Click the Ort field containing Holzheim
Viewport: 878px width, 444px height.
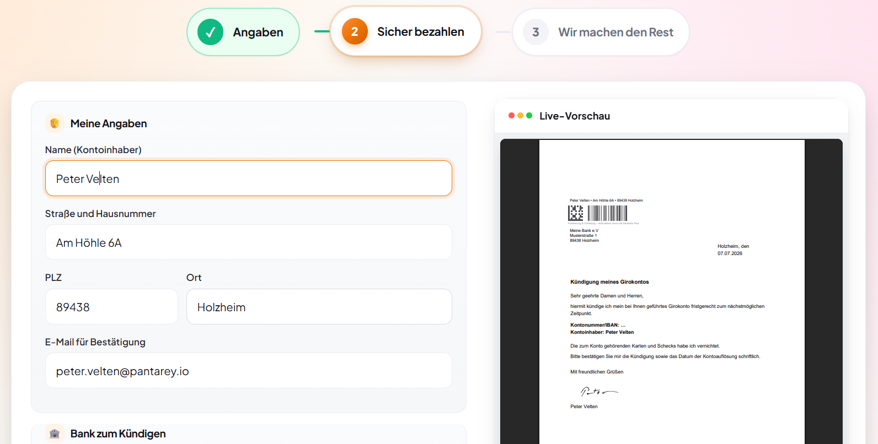(x=319, y=307)
